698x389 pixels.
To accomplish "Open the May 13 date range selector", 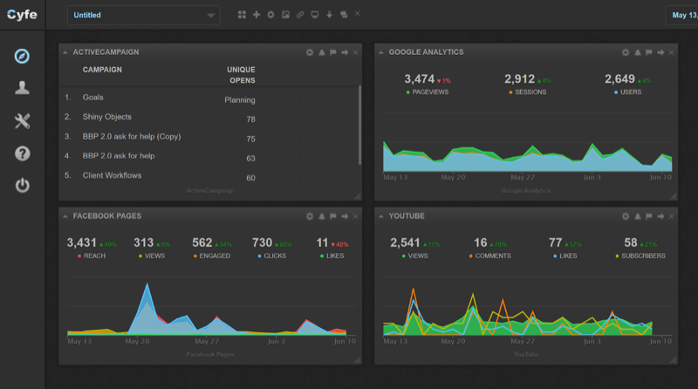I will pyautogui.click(x=681, y=15).
